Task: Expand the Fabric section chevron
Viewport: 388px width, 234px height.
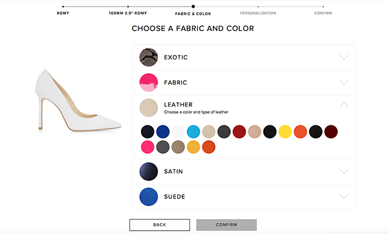Action: (x=344, y=82)
